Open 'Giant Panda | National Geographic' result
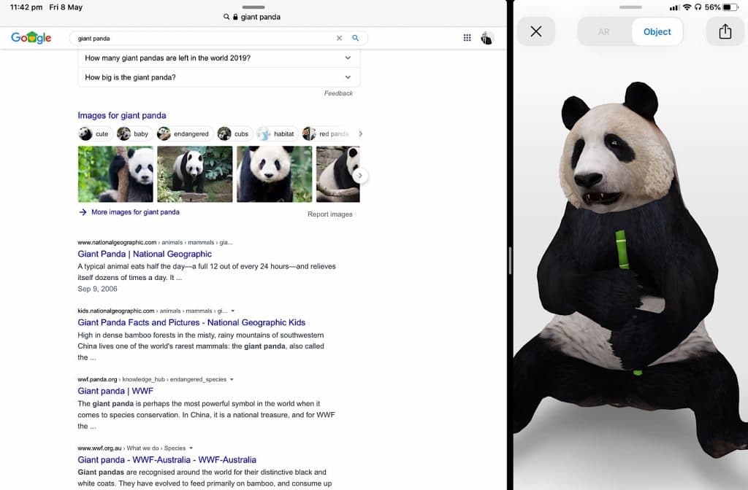 (143, 254)
